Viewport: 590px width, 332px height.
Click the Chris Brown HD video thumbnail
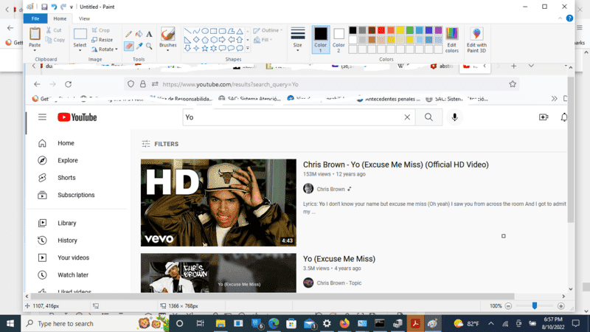218,202
